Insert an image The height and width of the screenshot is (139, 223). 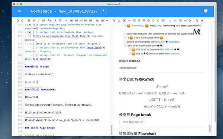click(x=124, y=20)
